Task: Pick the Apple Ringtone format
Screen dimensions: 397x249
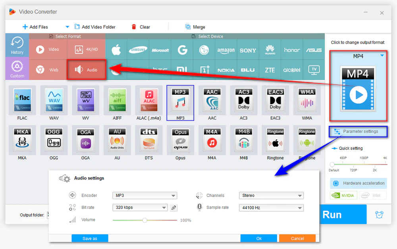Action: [275, 140]
